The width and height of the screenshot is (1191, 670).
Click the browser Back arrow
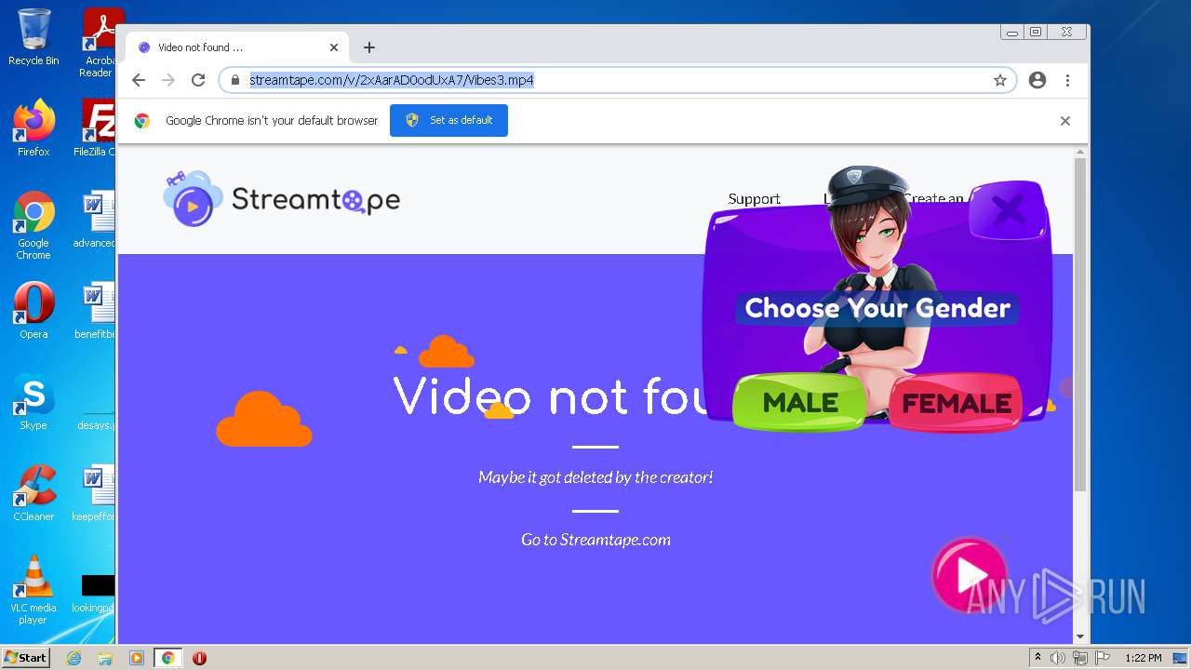click(x=139, y=80)
